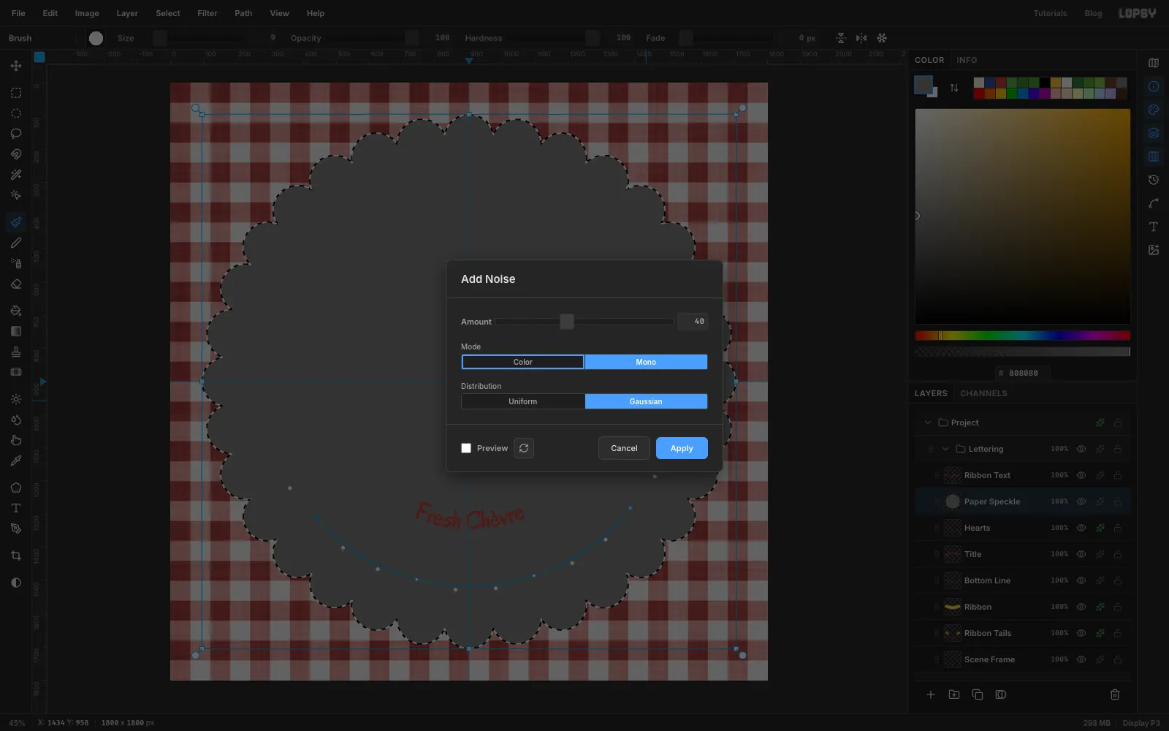Screen dimensions: 1169x731
Task: Collapse the Lettering folder
Action: pyautogui.click(x=945, y=449)
